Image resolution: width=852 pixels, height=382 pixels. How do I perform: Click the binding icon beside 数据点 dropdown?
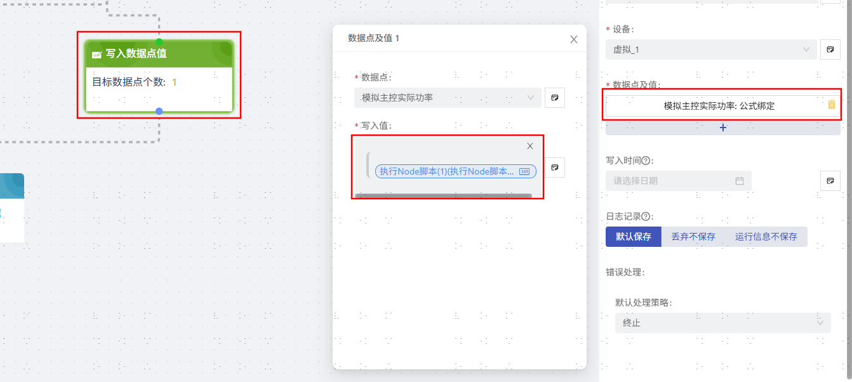pyautogui.click(x=555, y=98)
